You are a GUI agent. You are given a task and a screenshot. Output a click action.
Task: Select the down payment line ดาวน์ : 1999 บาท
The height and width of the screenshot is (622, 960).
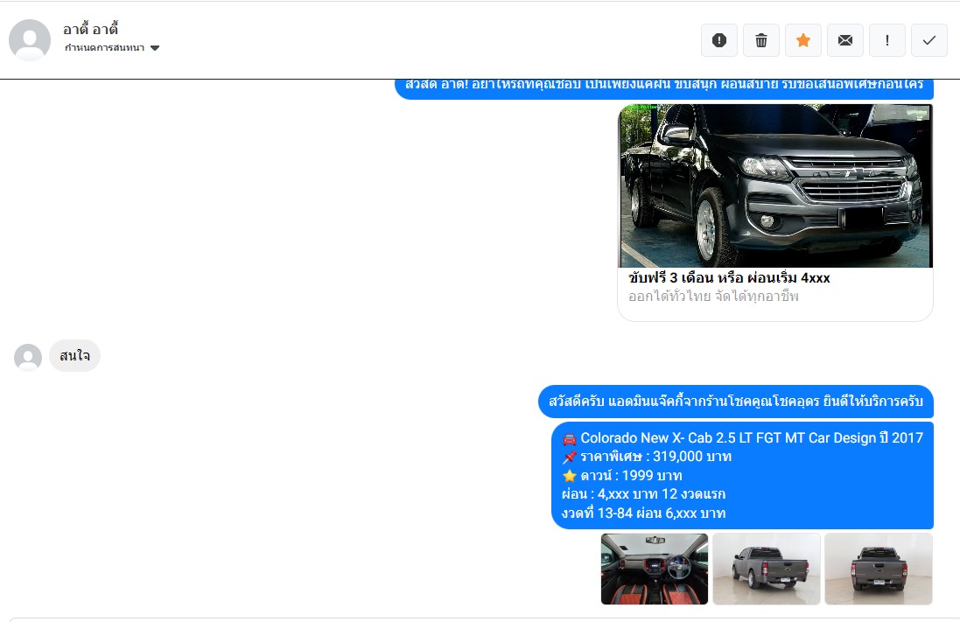click(x=621, y=476)
